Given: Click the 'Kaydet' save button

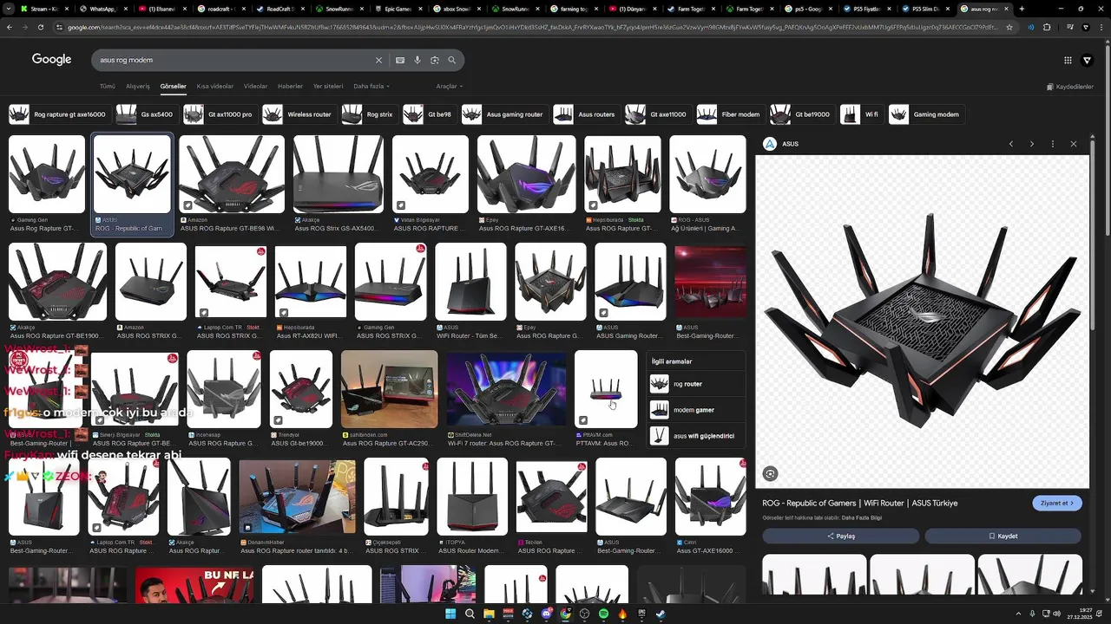Looking at the screenshot, I should (1003, 536).
